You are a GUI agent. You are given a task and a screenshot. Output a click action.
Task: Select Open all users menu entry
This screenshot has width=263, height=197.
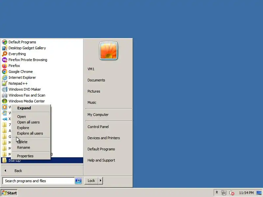point(28,122)
